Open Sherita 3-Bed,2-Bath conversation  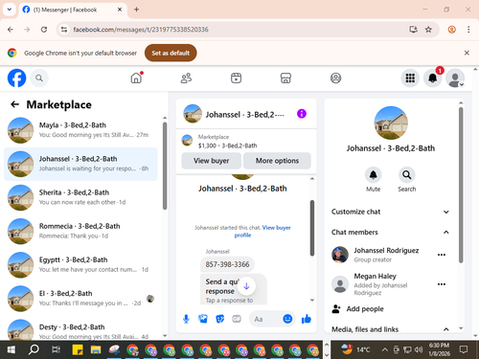(80, 197)
